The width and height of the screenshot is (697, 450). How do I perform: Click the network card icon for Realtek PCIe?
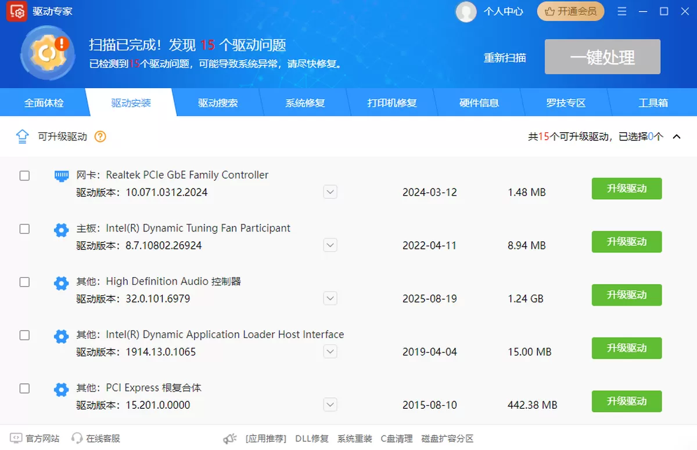click(x=61, y=176)
